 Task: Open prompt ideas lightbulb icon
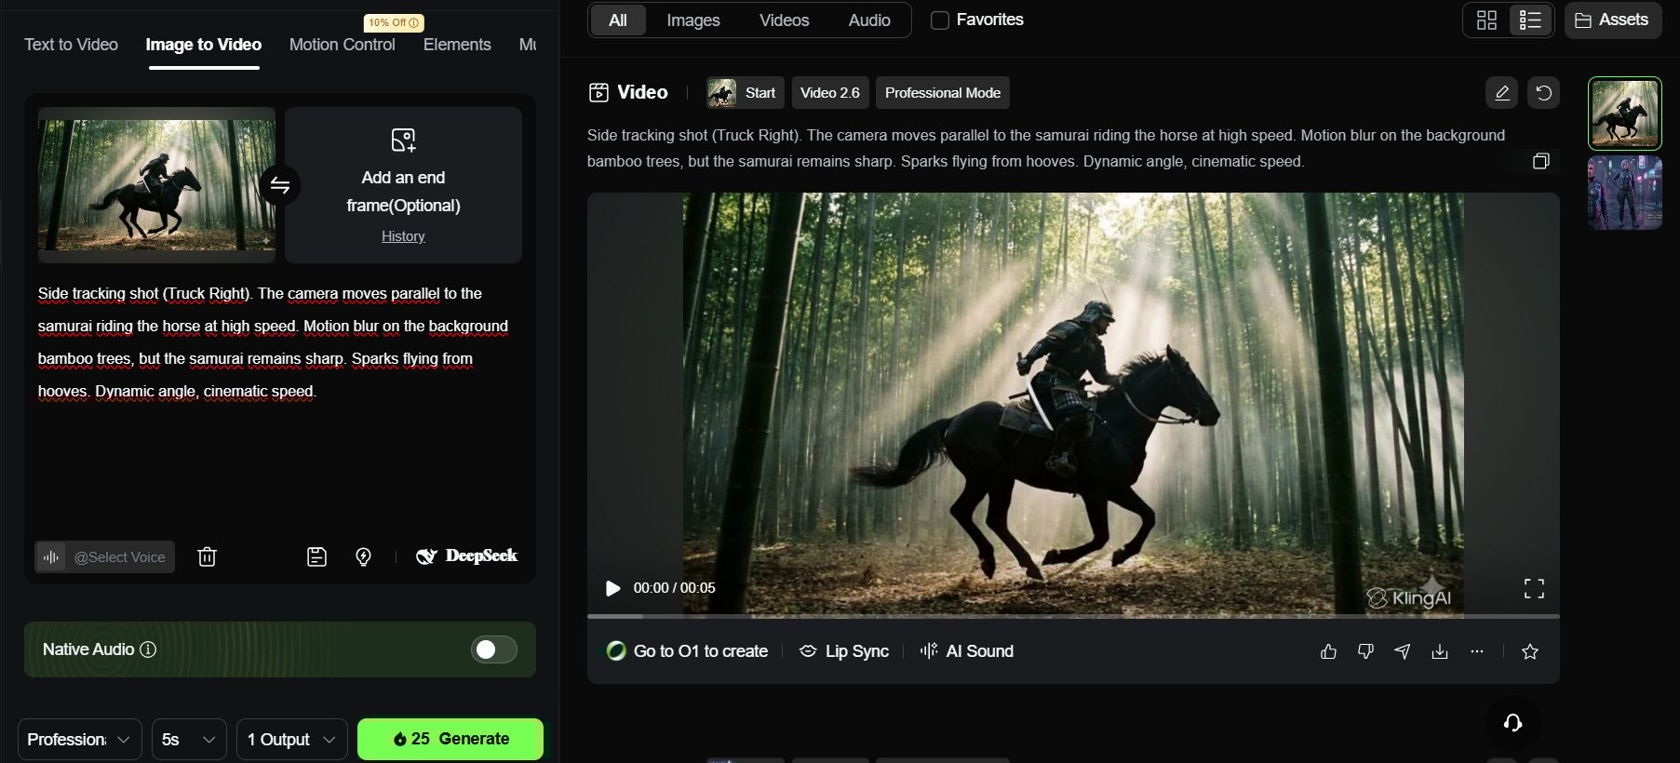364,556
